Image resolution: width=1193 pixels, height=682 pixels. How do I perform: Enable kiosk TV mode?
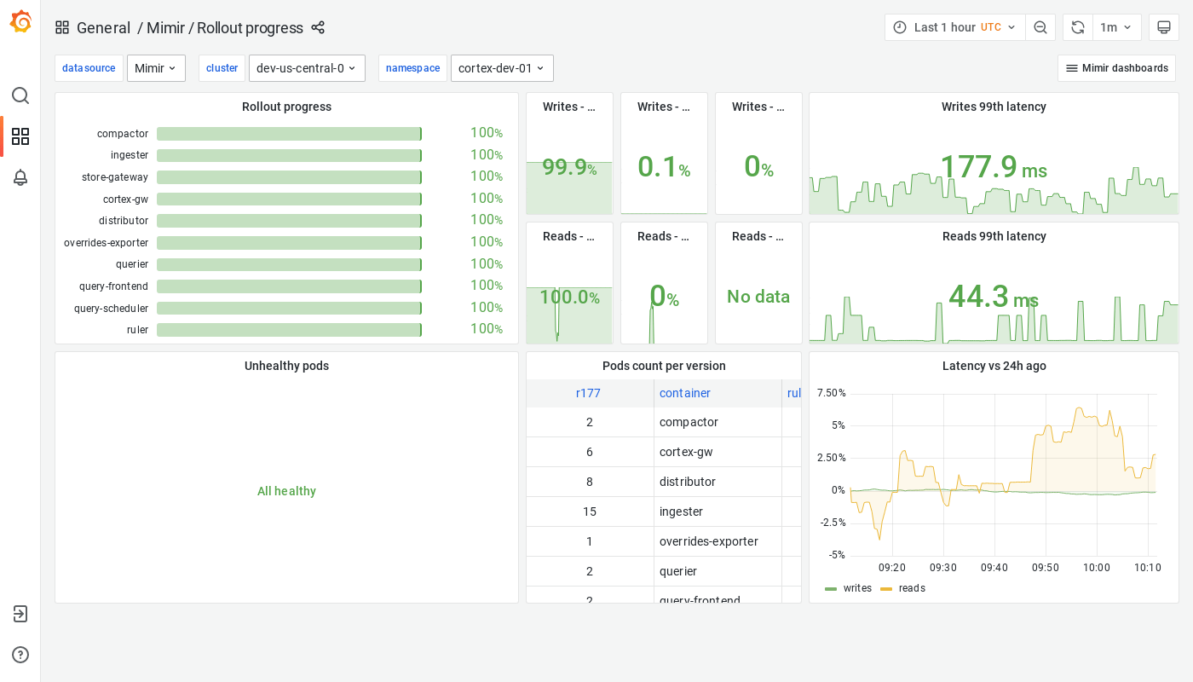1163,26
